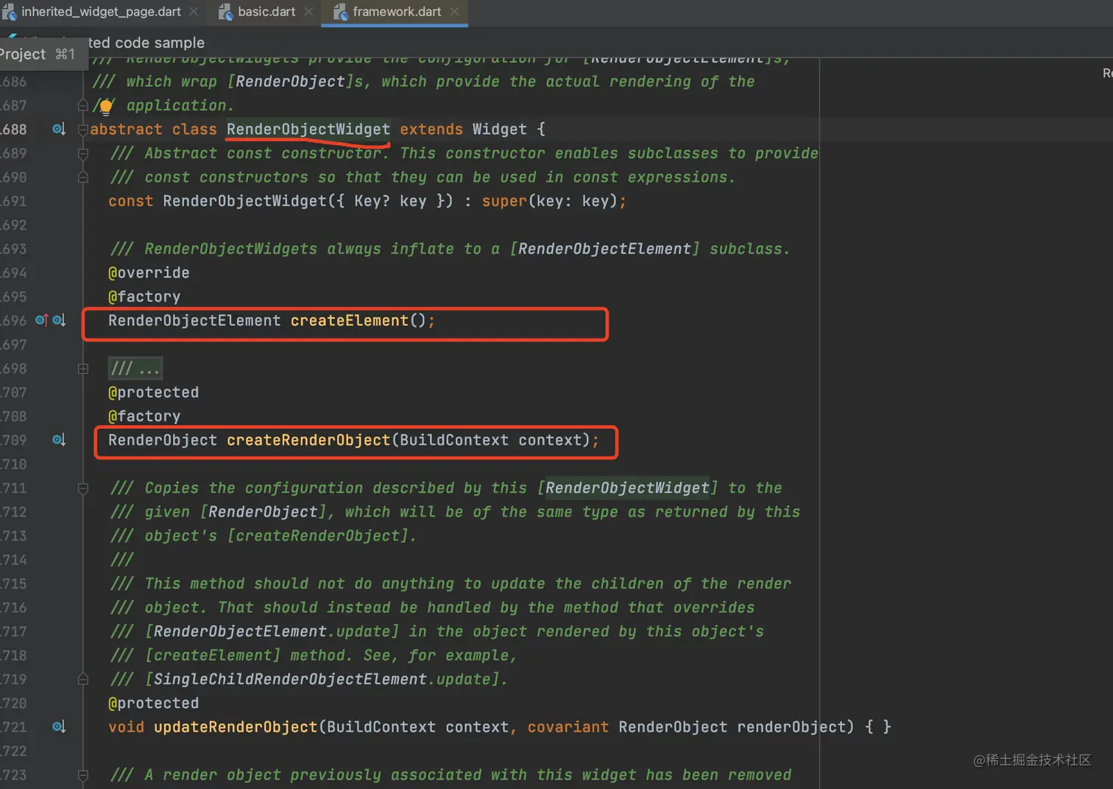Click the 'extends' keyword on line 688
Image resolution: width=1113 pixels, height=789 pixels.
tap(431, 130)
